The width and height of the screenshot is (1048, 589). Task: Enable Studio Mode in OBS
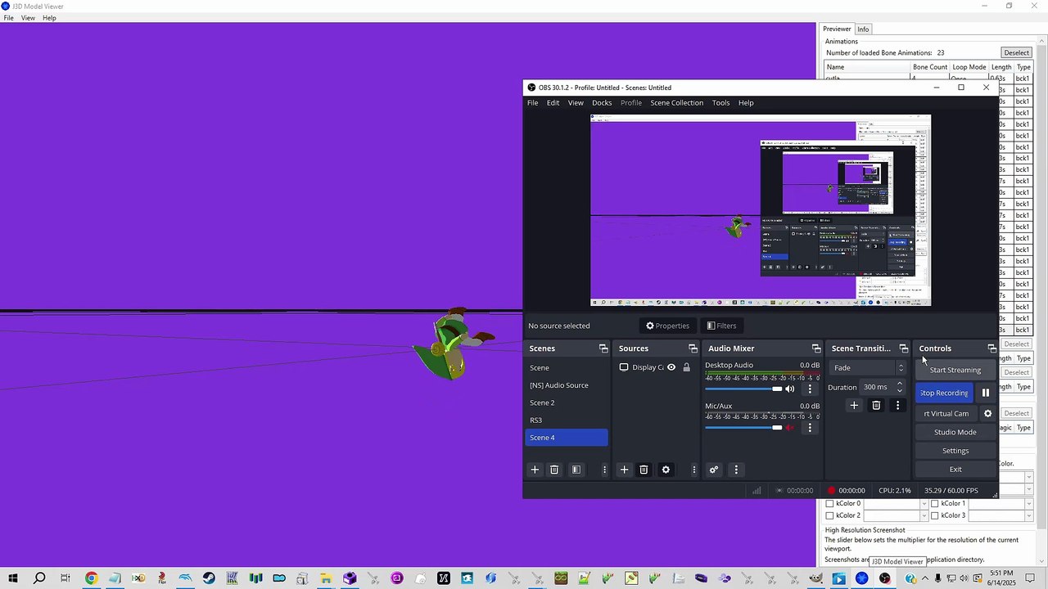955,432
